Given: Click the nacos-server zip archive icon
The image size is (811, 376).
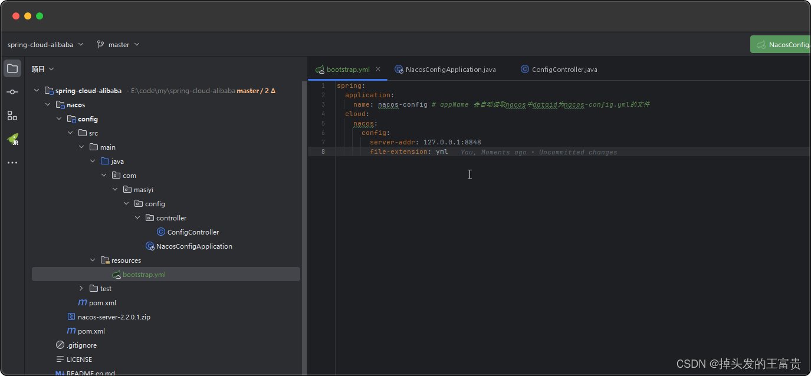Looking at the screenshot, I should (x=71, y=316).
